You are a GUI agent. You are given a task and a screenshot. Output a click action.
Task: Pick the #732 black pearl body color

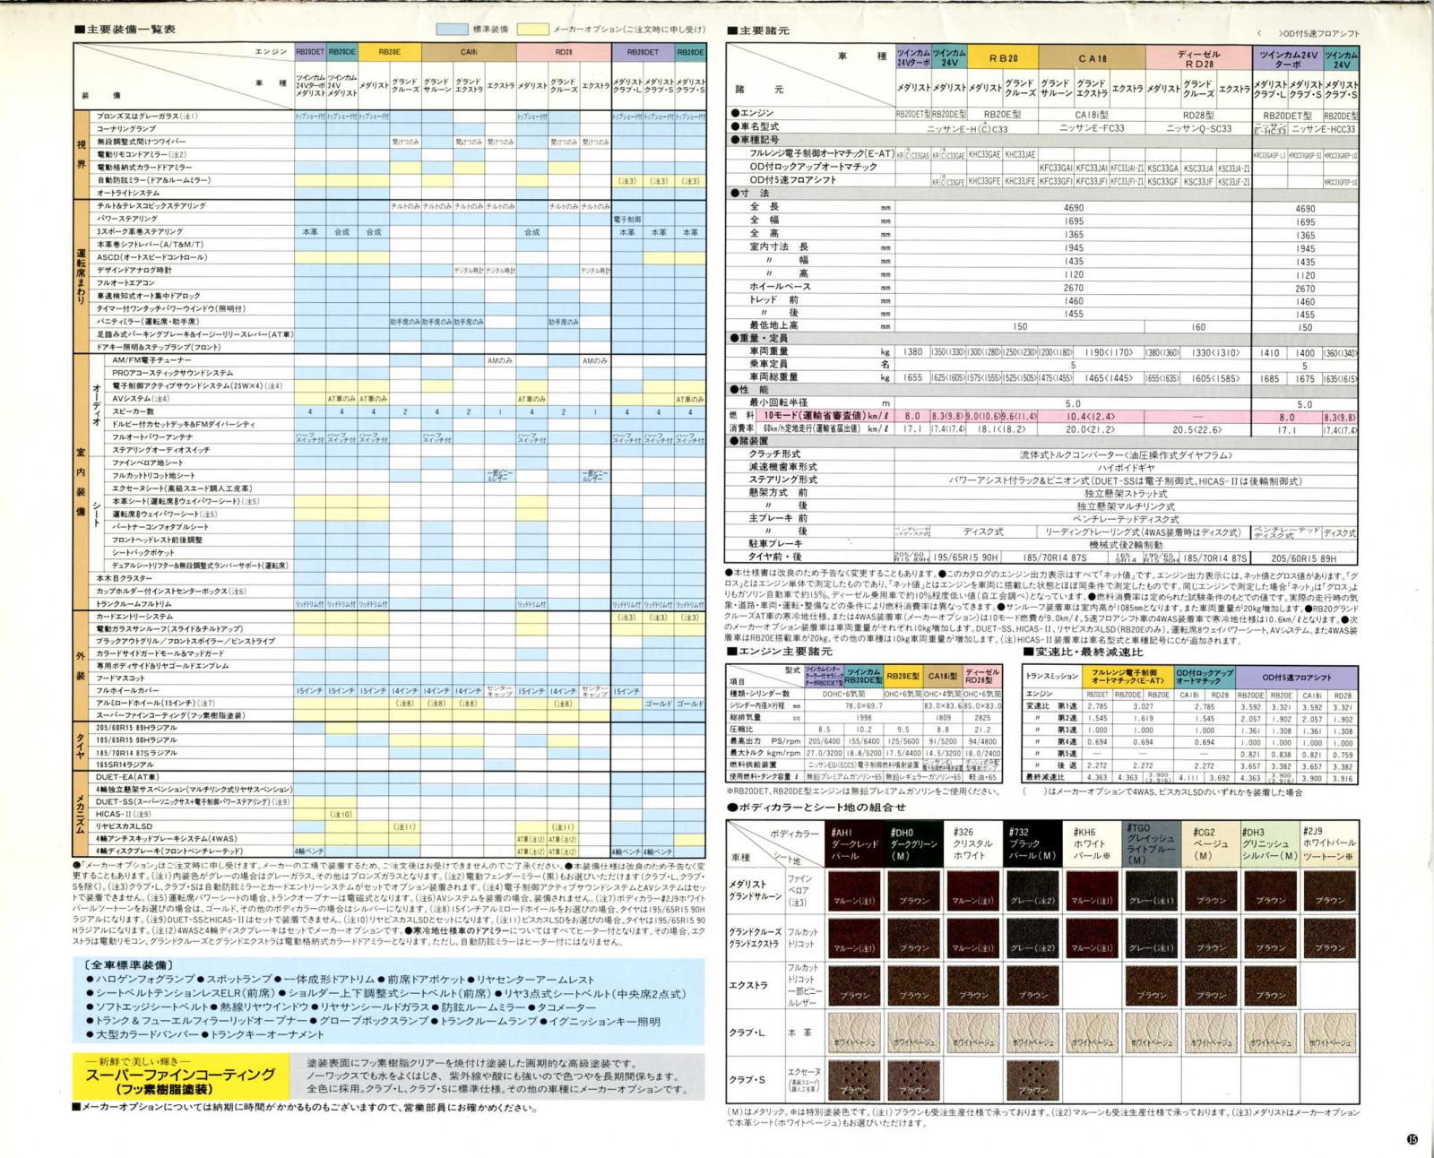click(1032, 843)
